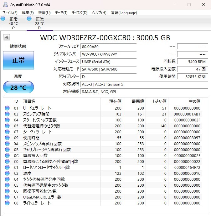Viewport: 211px width, 216px height.
Task: Close the CrystalDiskInfo window
Action: [203, 5]
